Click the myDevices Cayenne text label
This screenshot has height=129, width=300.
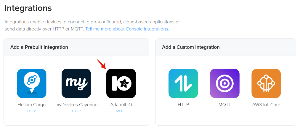pos(76,105)
